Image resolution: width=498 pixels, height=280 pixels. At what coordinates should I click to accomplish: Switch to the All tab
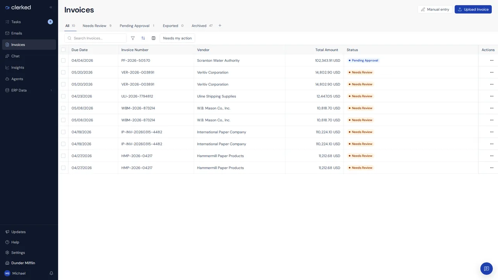pyautogui.click(x=70, y=26)
